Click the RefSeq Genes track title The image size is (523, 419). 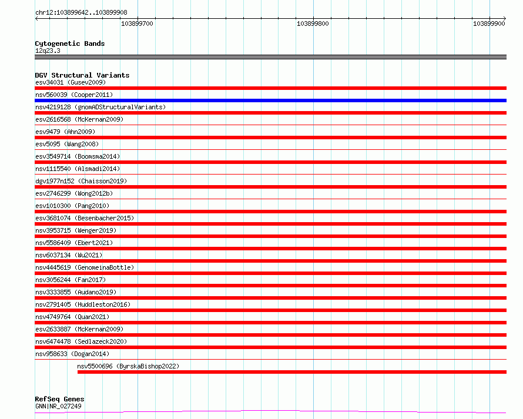tap(59, 400)
